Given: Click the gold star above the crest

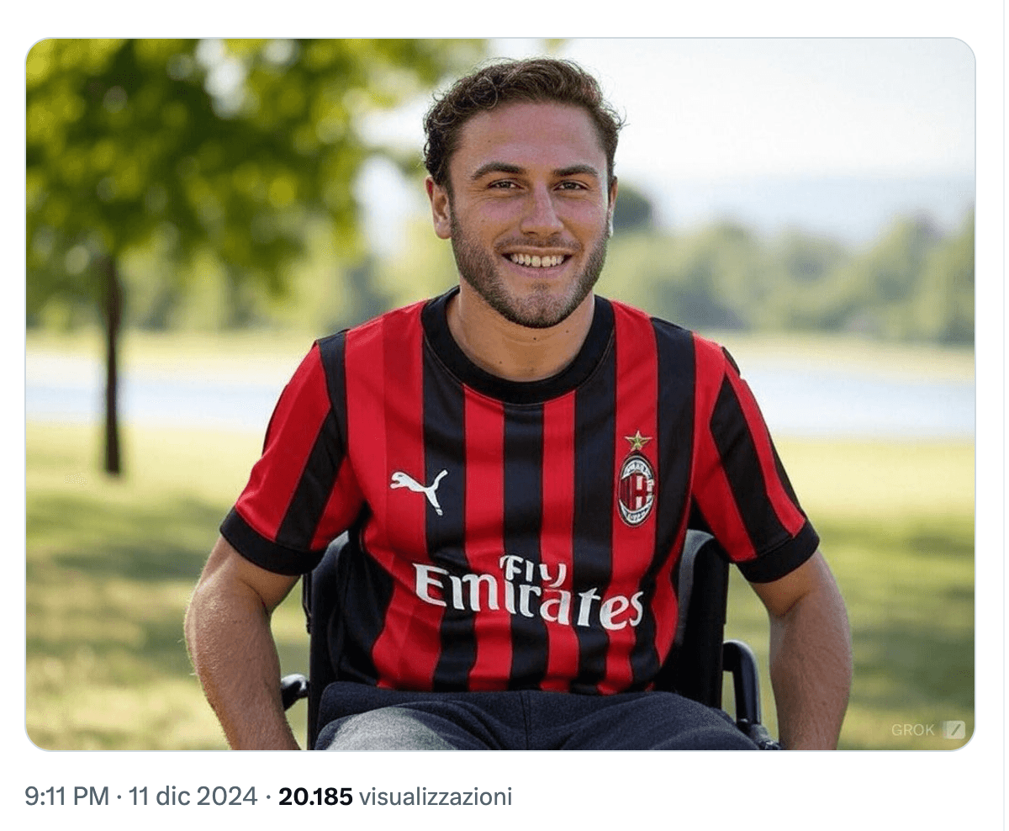Looking at the screenshot, I should pos(637,441).
